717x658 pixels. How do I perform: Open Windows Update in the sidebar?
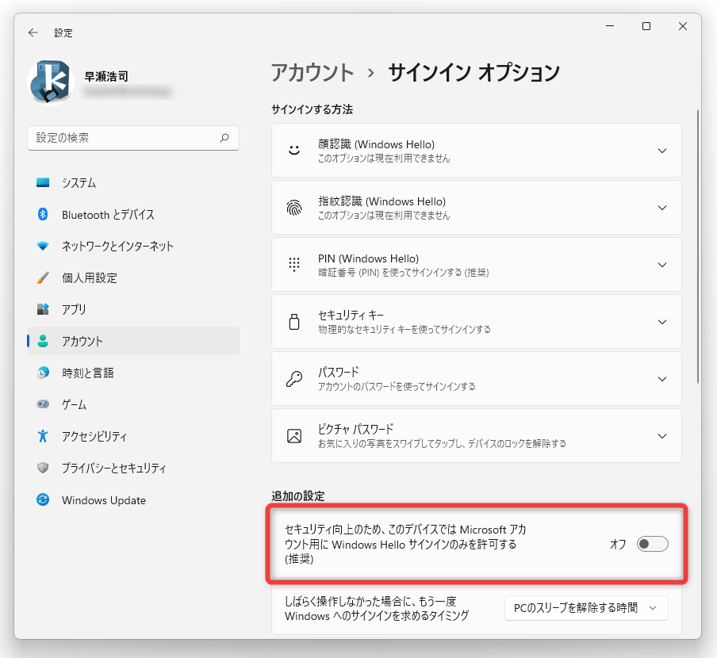133,500
